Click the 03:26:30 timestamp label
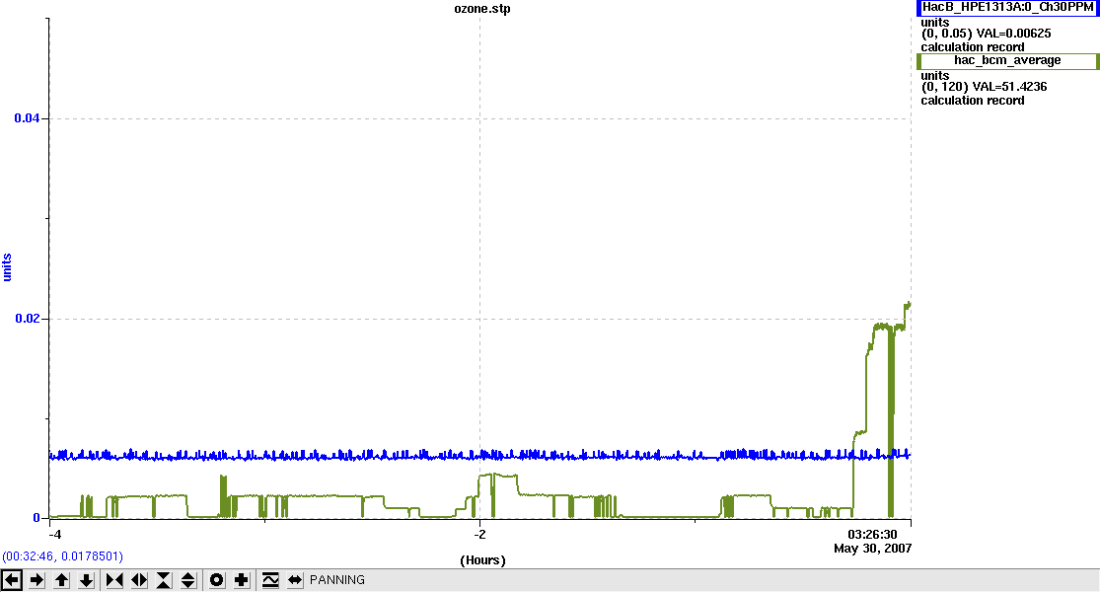The width and height of the screenshot is (1100, 592). pyautogui.click(x=872, y=535)
